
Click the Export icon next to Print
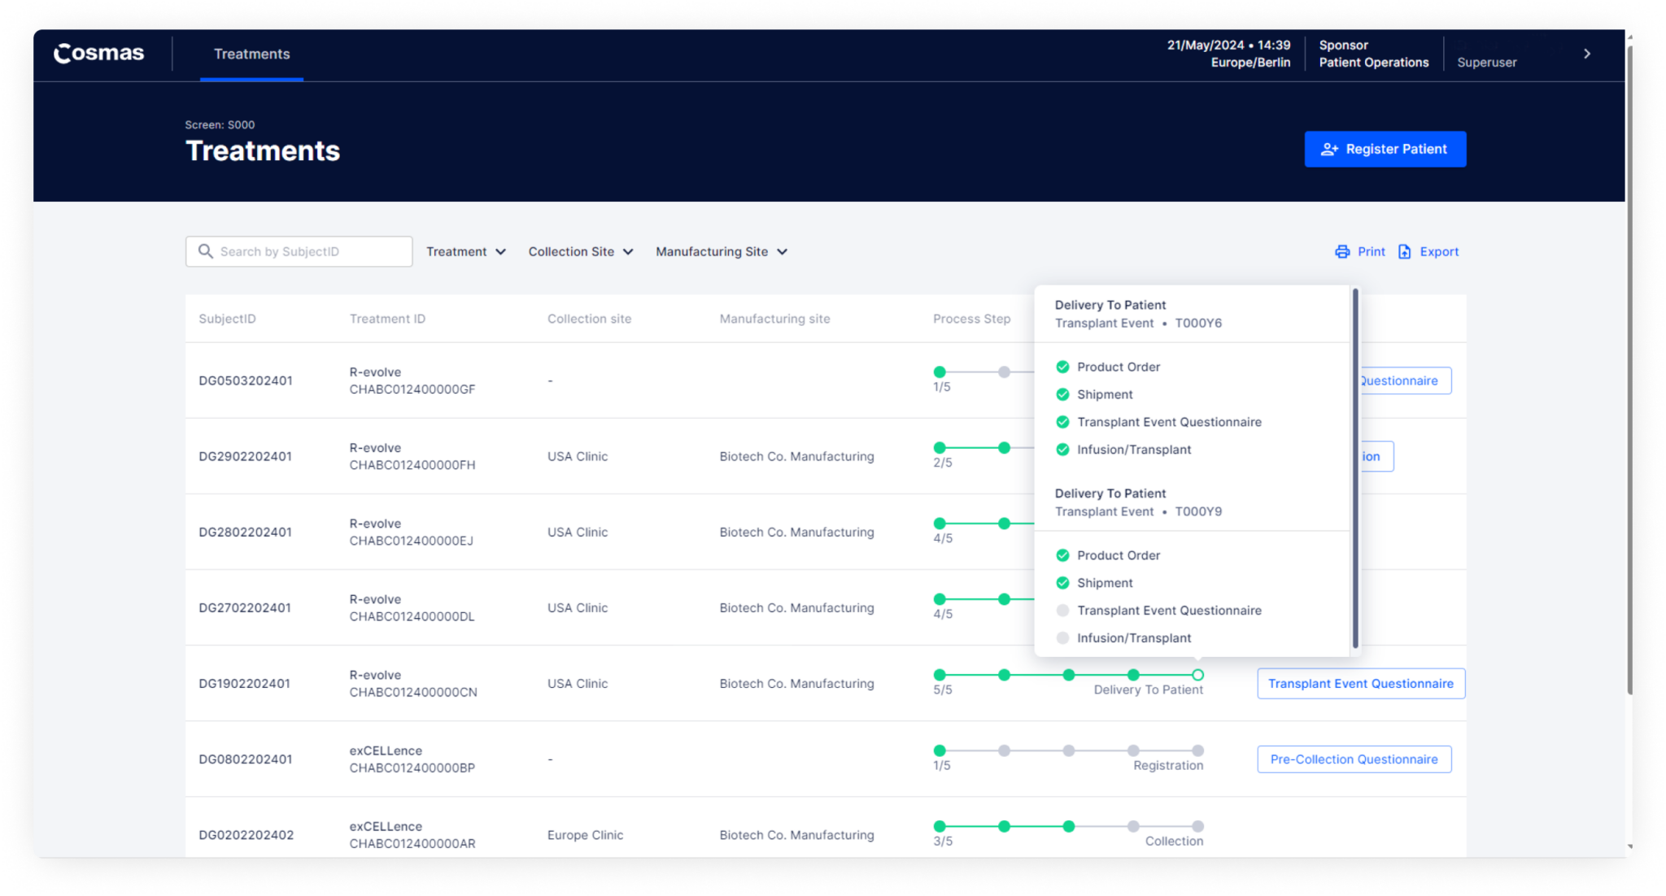click(x=1404, y=251)
